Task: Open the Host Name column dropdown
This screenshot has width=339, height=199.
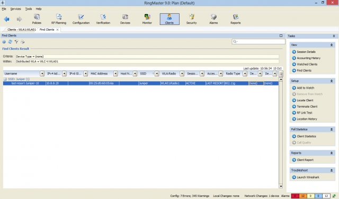Action: point(135,74)
